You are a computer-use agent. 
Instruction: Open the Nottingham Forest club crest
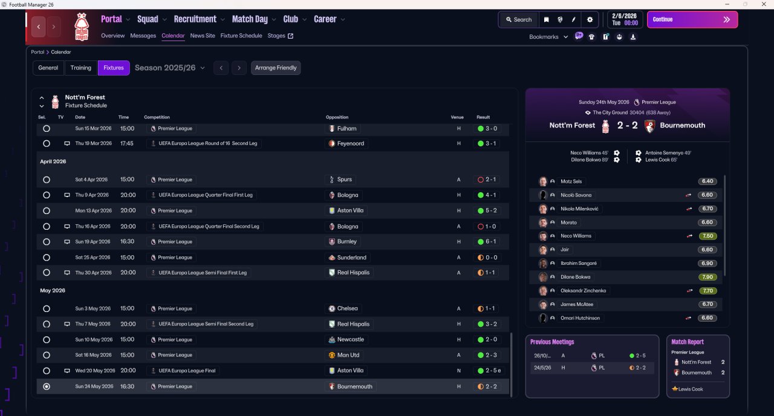pyautogui.click(x=81, y=27)
